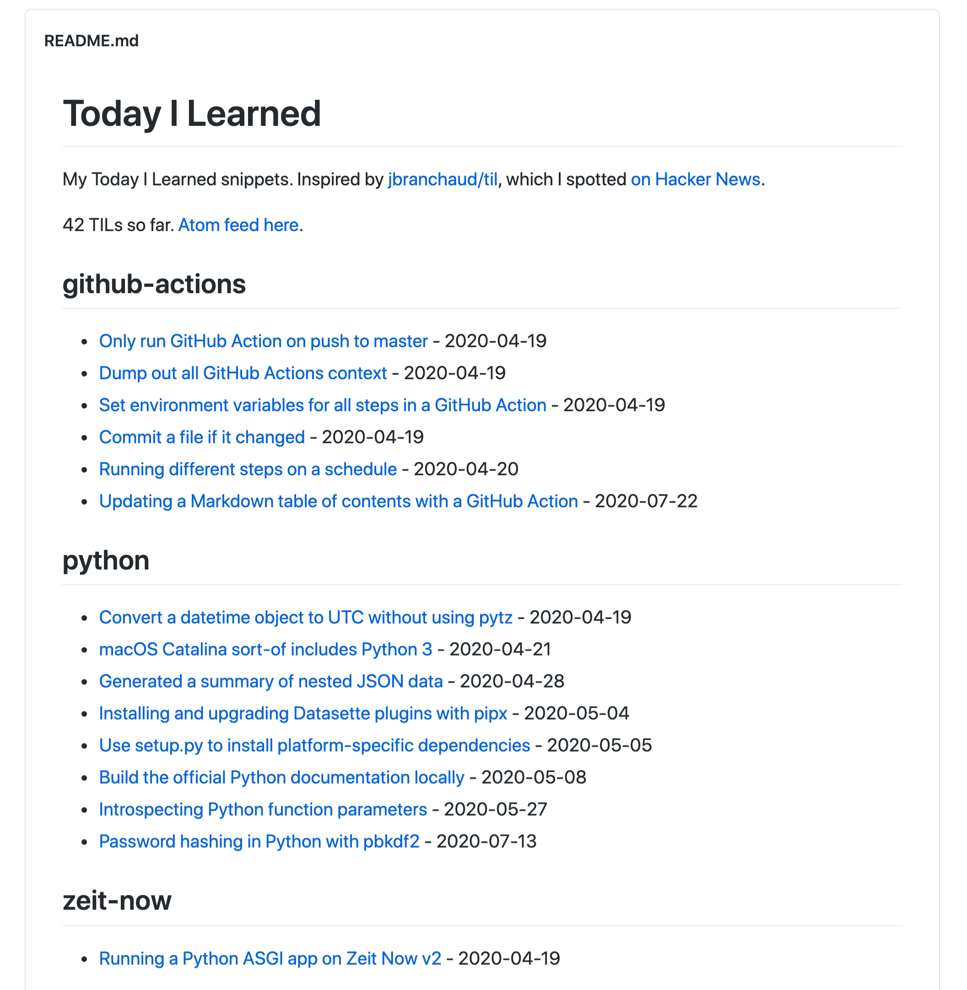This screenshot has width=967, height=990.
Task: Open Dump out all GitHub Actions context
Action: tap(243, 373)
